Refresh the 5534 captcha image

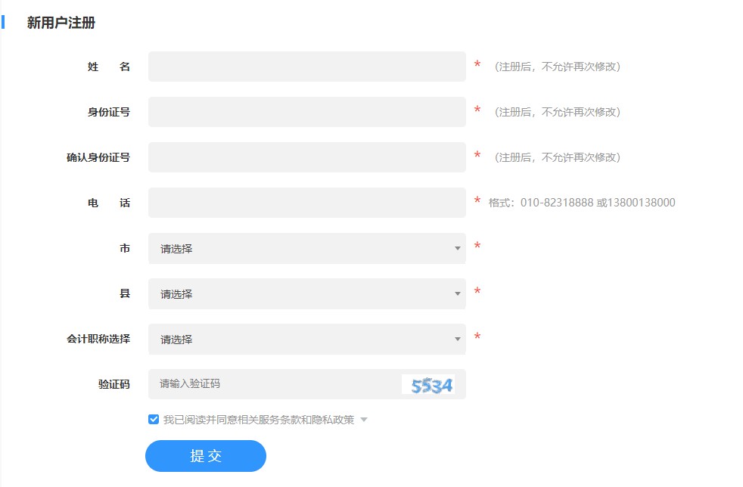coord(428,384)
